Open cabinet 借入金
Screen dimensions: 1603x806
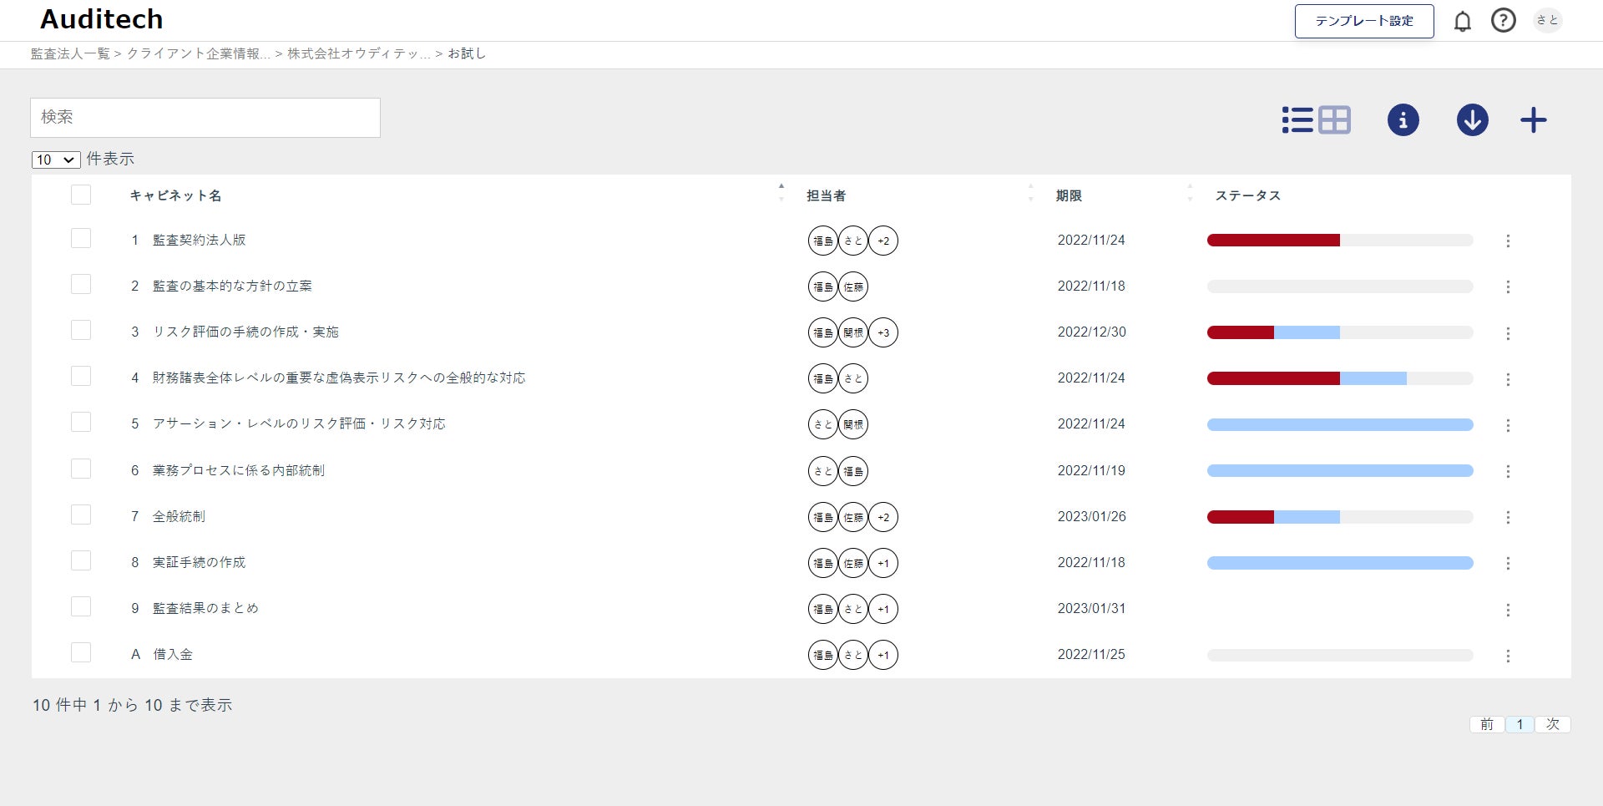[x=173, y=654]
